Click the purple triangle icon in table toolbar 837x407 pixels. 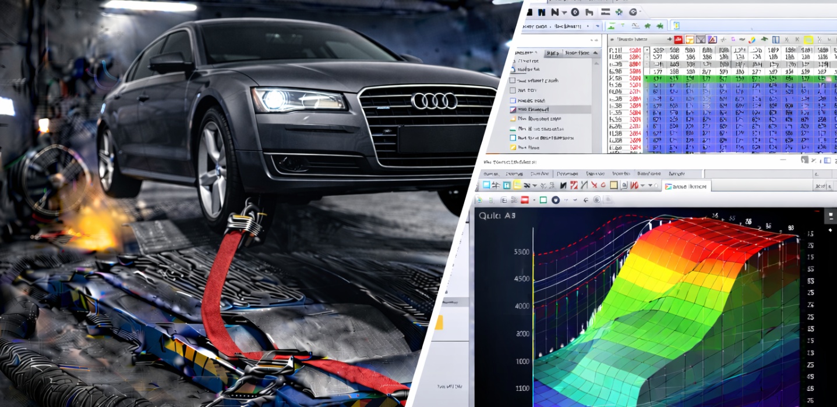(712, 40)
